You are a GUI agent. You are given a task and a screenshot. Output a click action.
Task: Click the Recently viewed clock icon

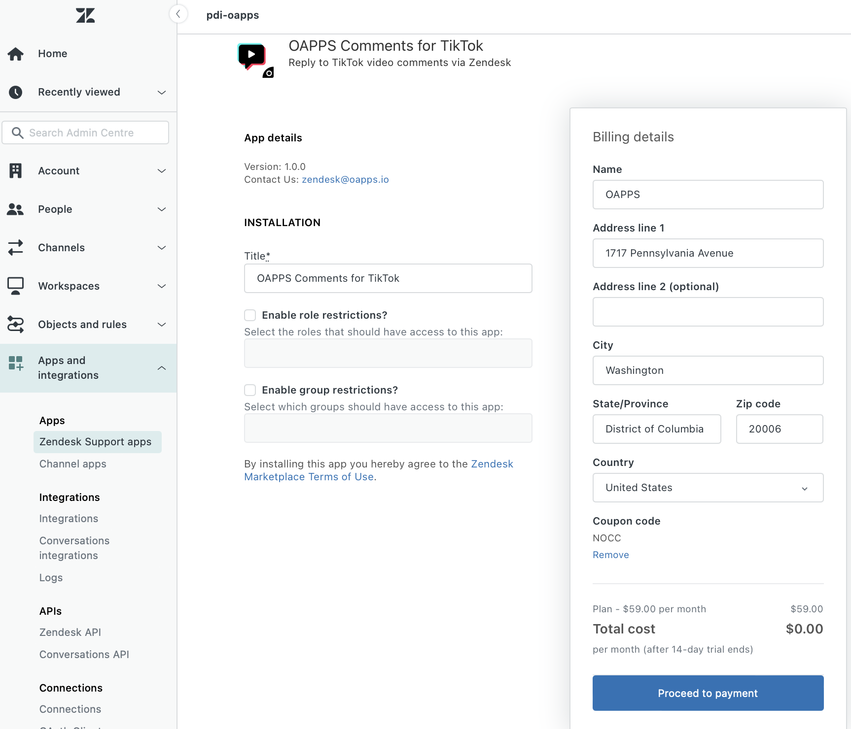tap(15, 92)
